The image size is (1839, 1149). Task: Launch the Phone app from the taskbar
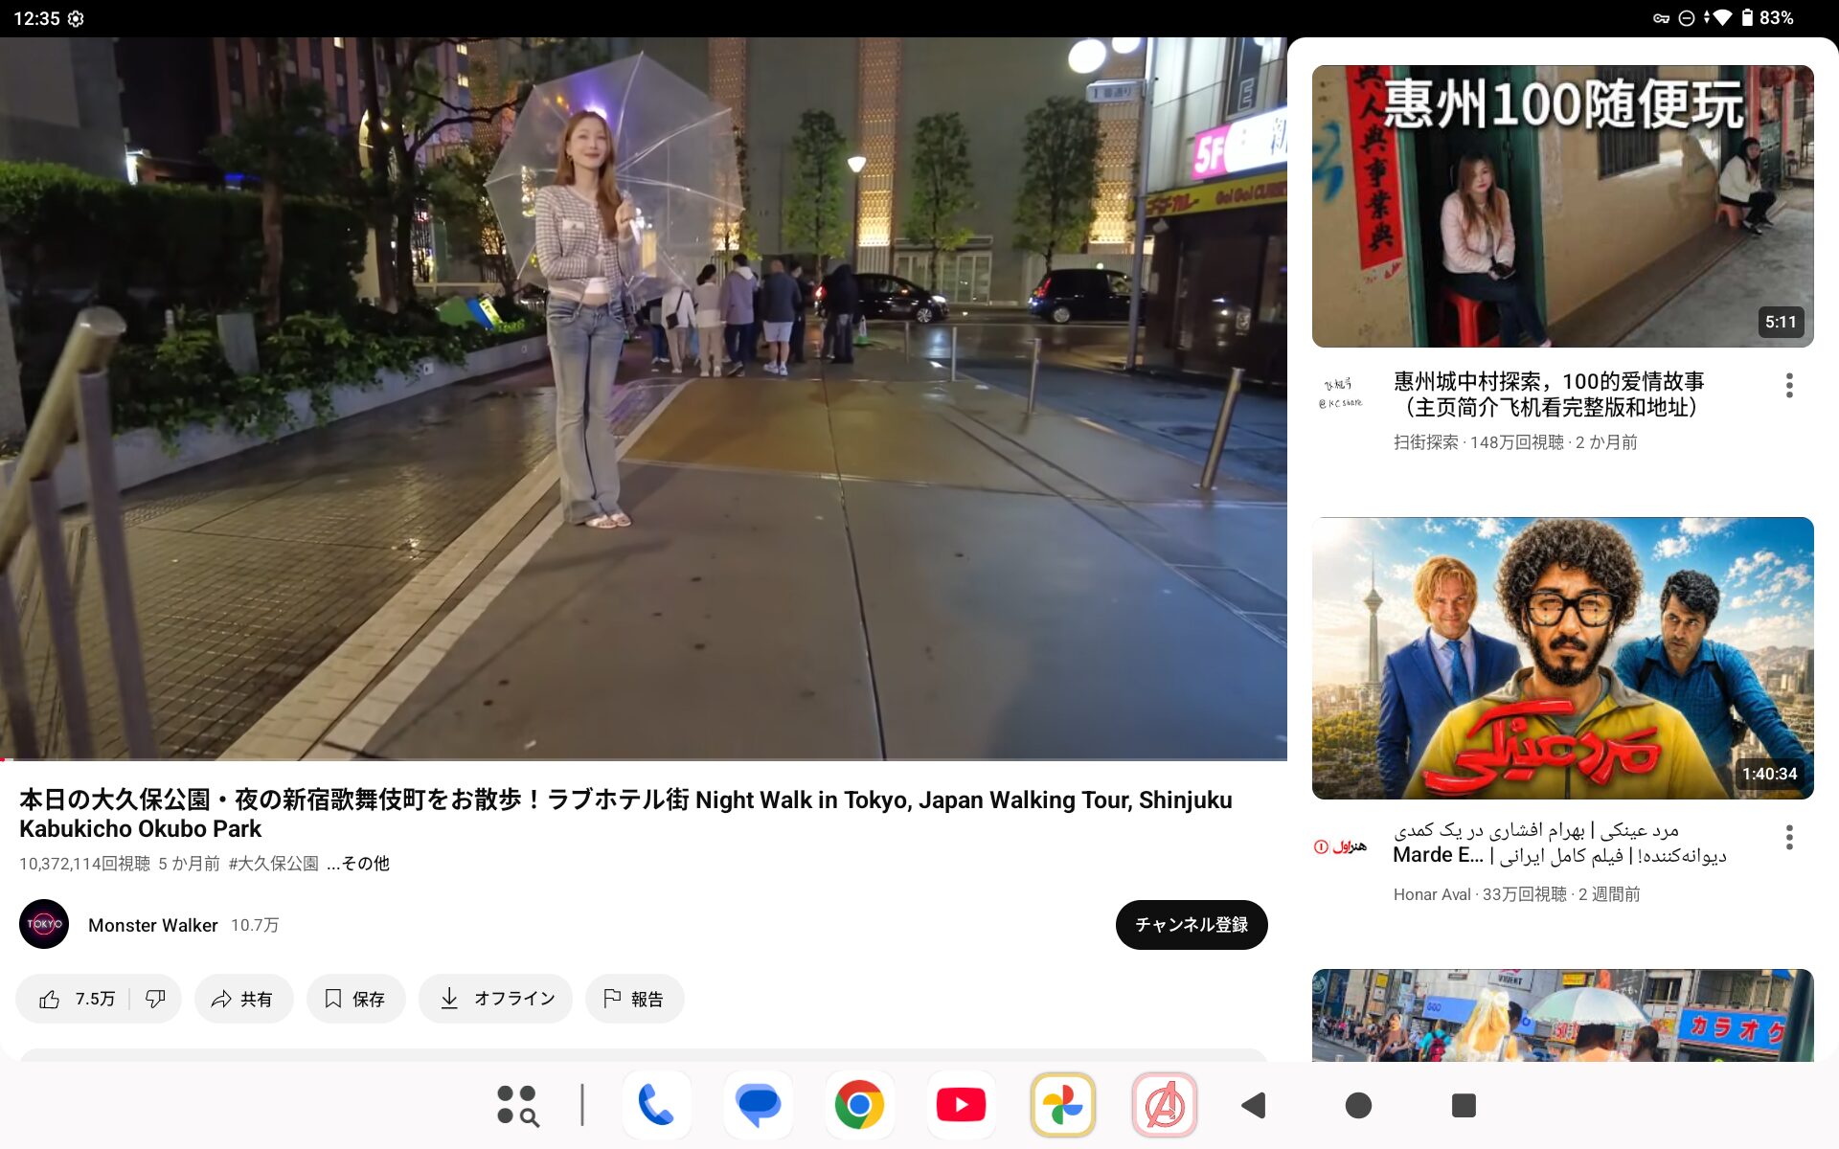(656, 1105)
